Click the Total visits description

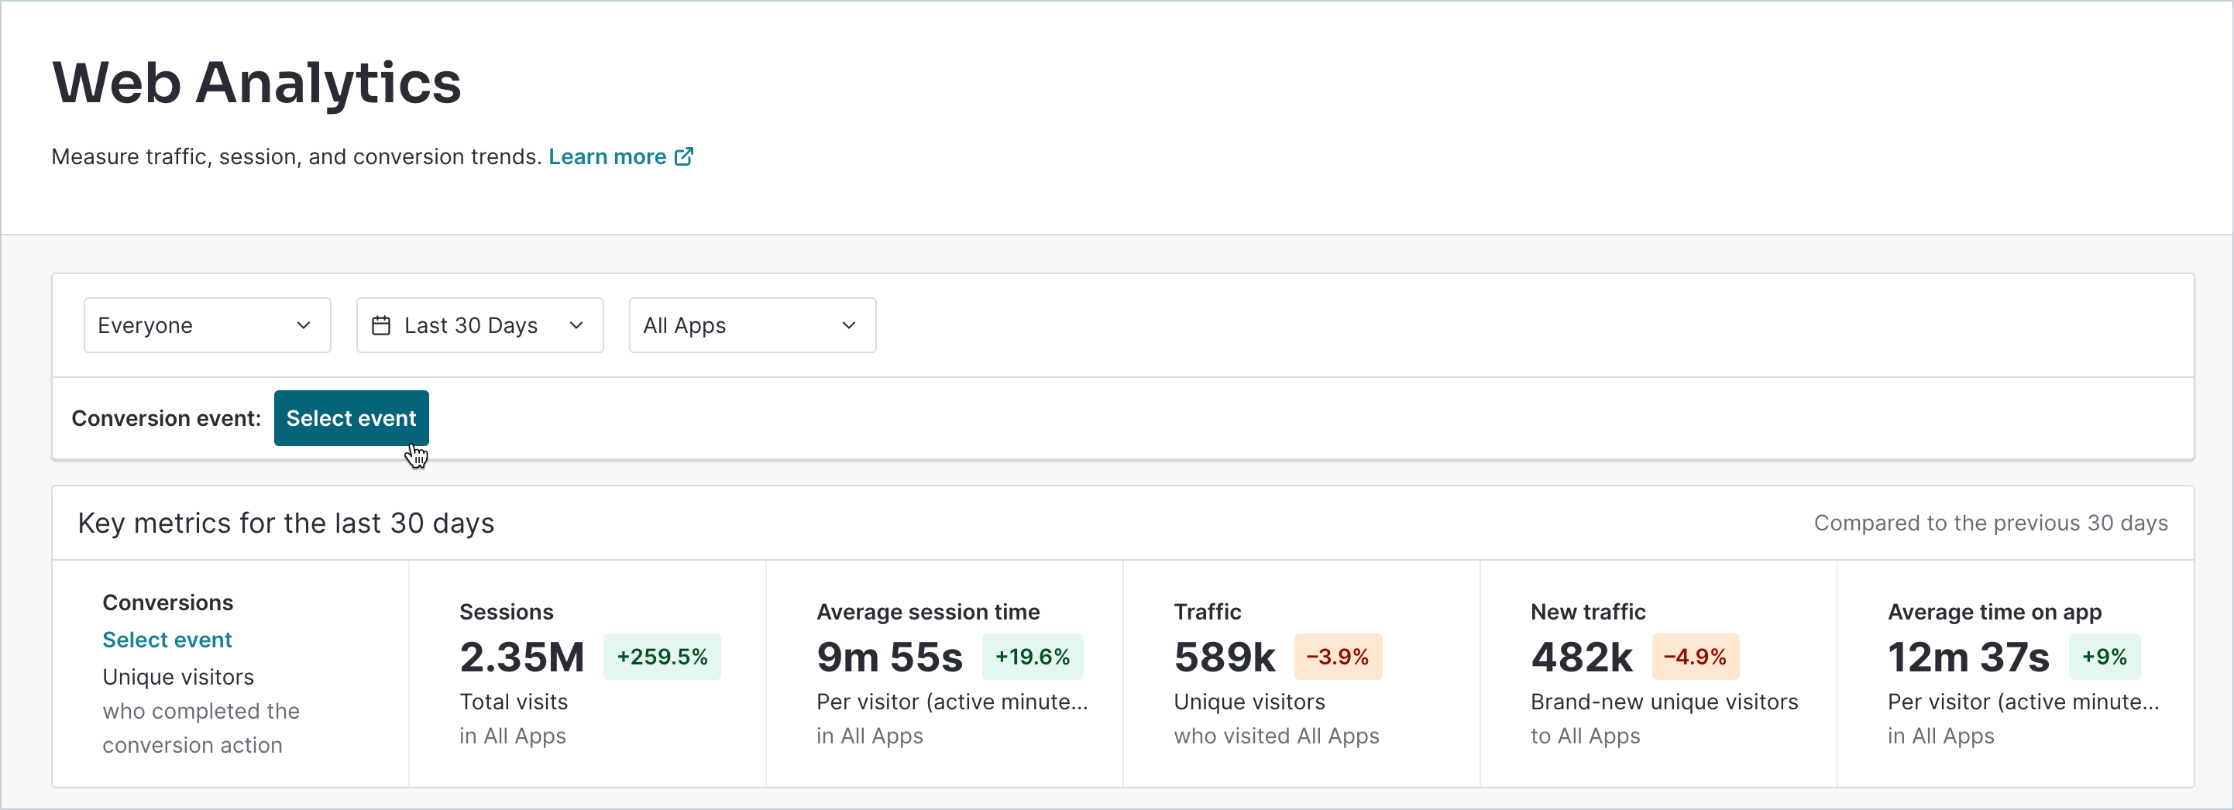pyautogui.click(x=514, y=702)
